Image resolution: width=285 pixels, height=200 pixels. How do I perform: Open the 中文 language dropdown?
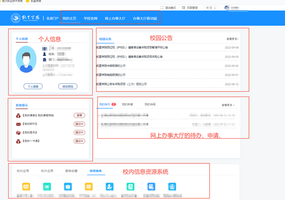[x=211, y=8]
